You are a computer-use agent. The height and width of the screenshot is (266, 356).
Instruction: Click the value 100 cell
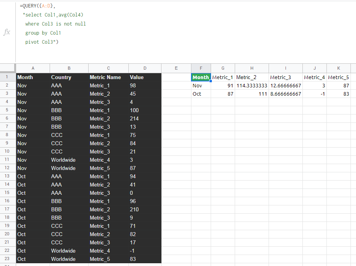145,110
